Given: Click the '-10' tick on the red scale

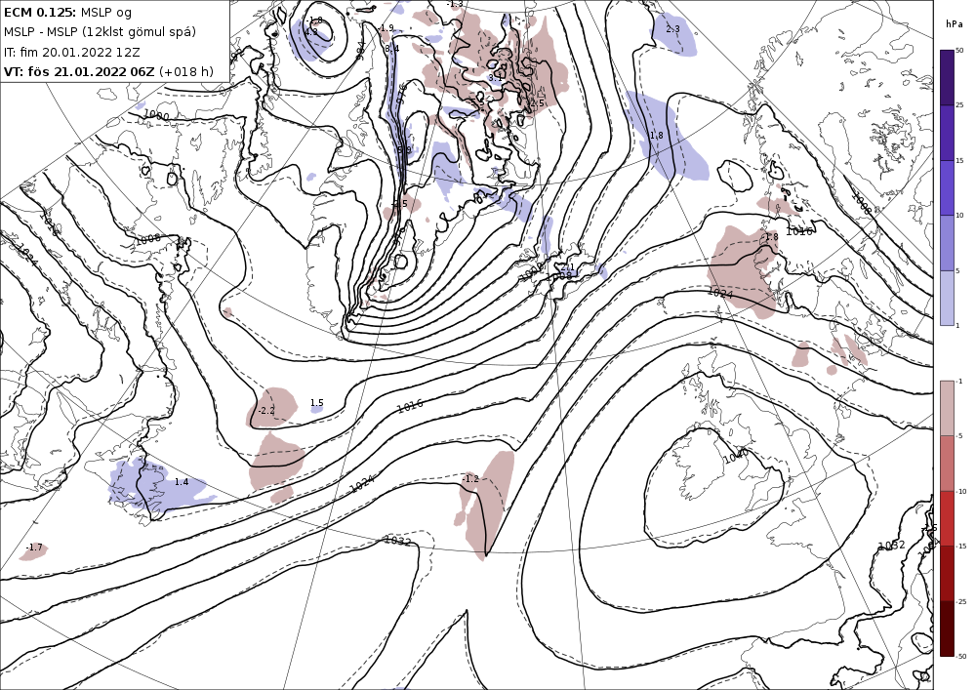Looking at the screenshot, I should (x=961, y=492).
